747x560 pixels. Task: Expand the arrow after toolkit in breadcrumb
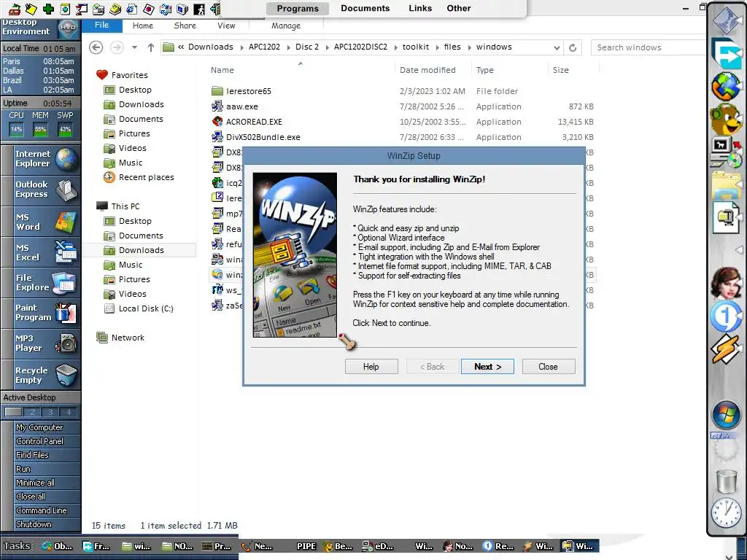pos(436,47)
